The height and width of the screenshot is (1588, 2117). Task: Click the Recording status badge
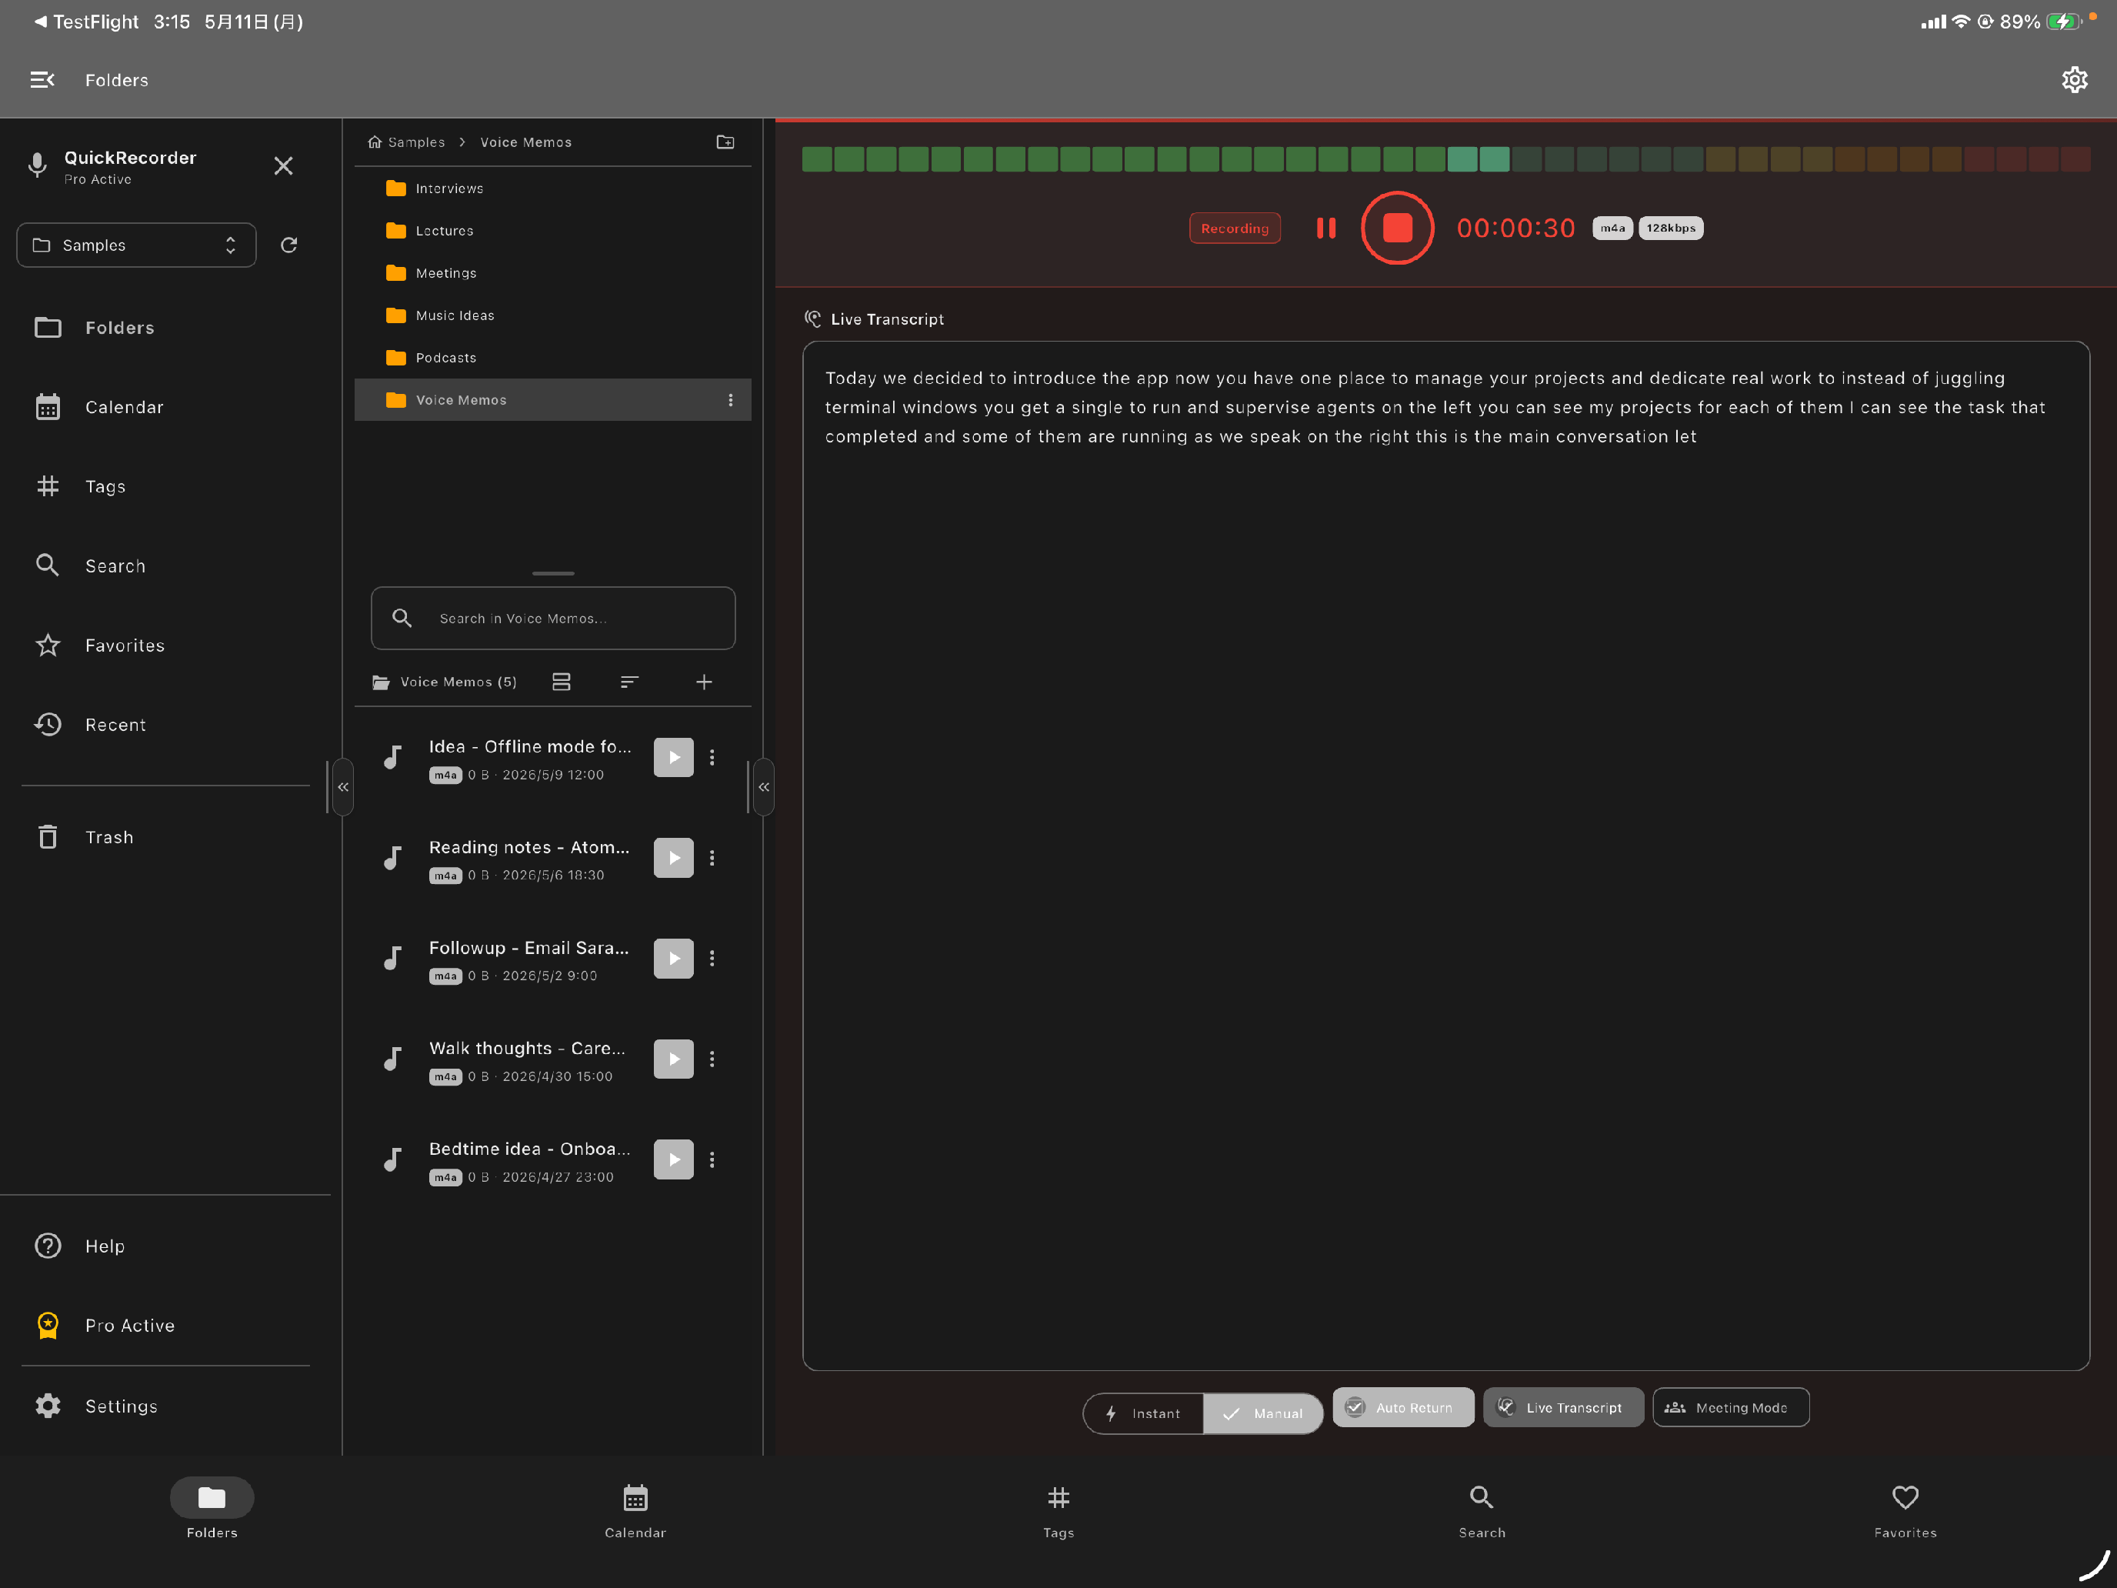(x=1235, y=228)
